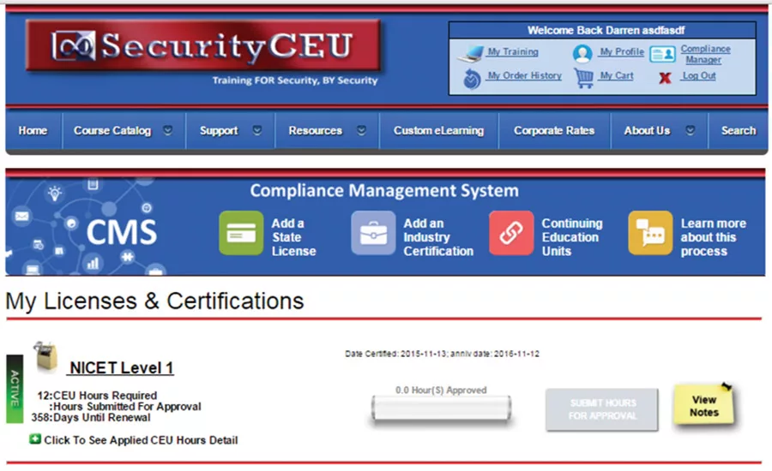Click the '358:Days Until Renewal' text
Image resolution: width=772 pixels, height=471 pixels.
coord(91,417)
